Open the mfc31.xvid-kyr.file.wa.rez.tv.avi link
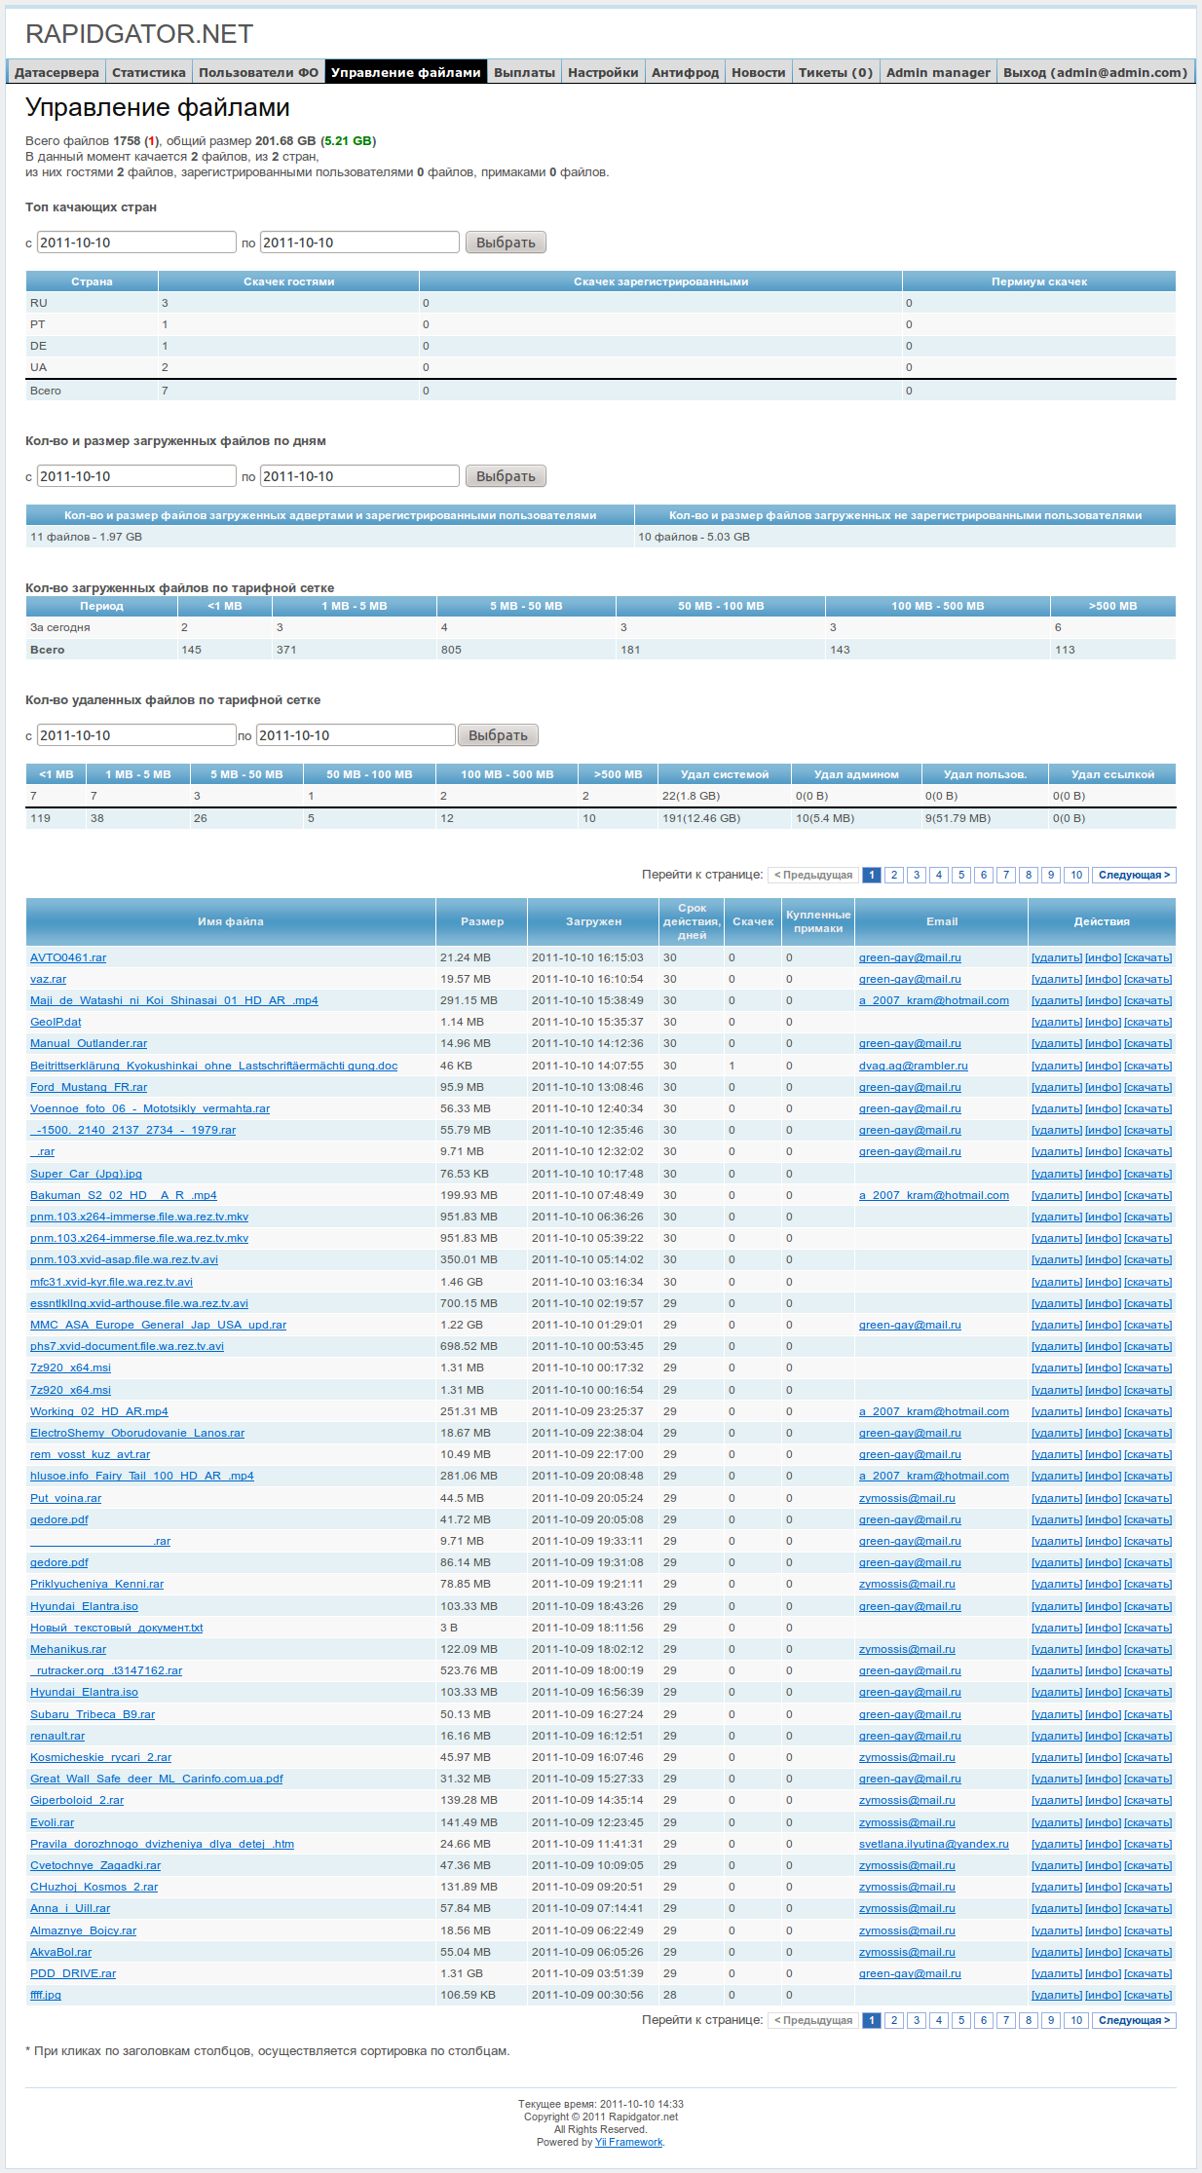This screenshot has height=2173, width=1202. (111, 1282)
